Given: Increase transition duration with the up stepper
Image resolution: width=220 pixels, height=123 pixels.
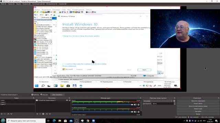Looking at the screenshot, I should coord(175,103).
